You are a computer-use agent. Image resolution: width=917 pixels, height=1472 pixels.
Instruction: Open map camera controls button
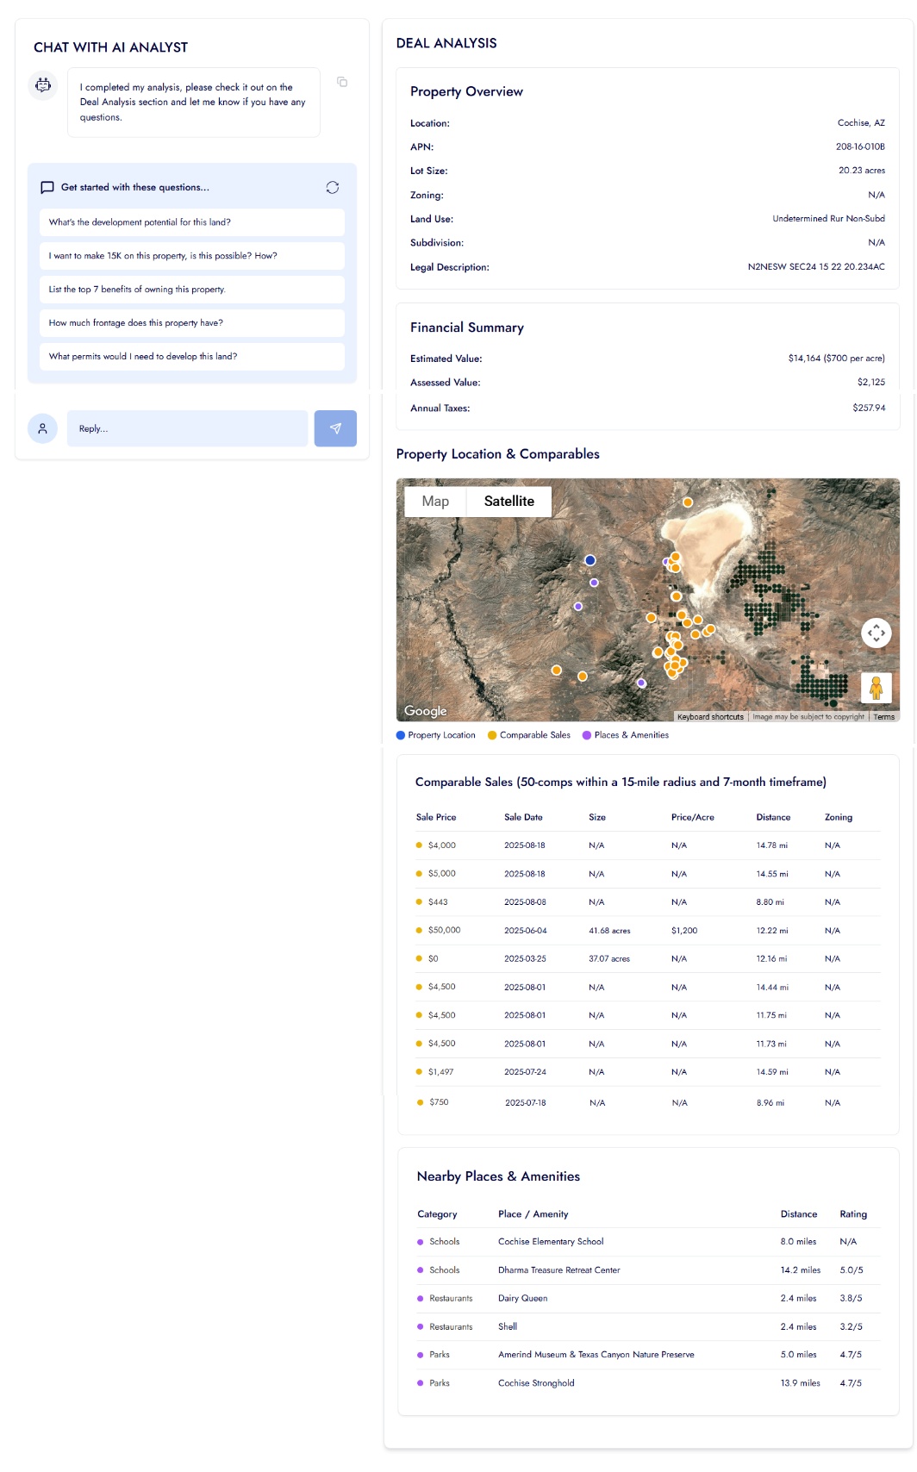[x=876, y=633]
